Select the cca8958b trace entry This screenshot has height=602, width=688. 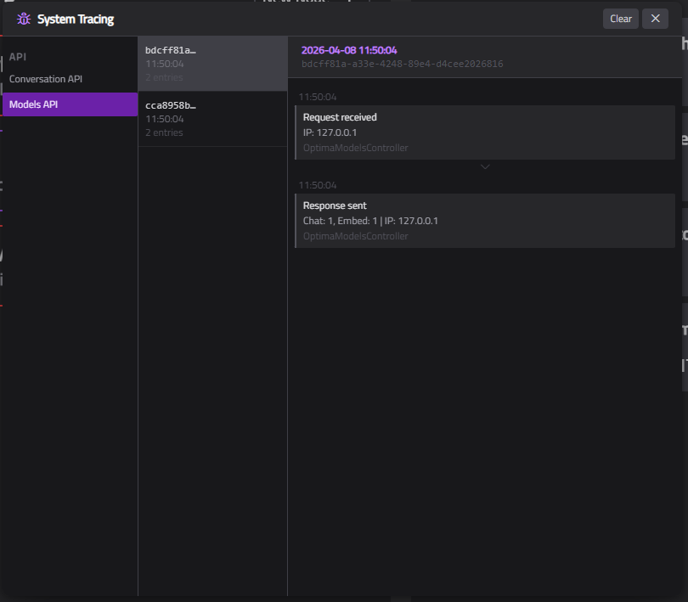tap(212, 119)
